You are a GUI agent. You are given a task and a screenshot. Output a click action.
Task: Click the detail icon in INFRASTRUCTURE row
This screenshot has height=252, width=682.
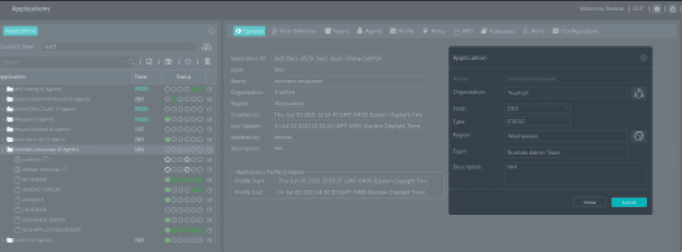point(209,109)
